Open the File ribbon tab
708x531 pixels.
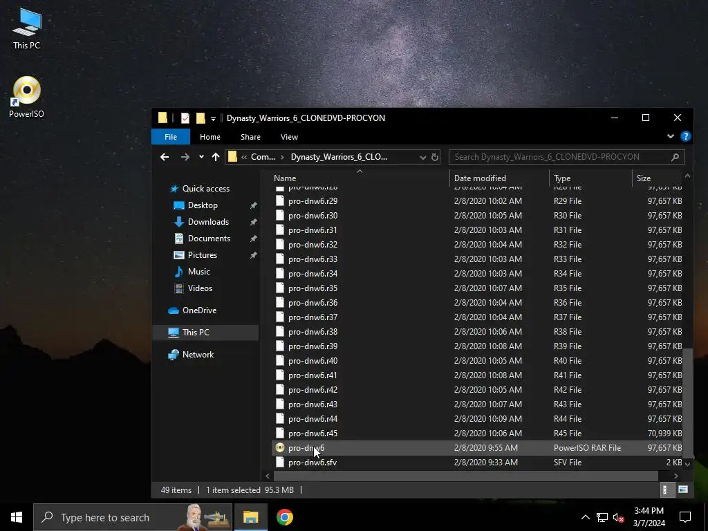click(x=171, y=137)
